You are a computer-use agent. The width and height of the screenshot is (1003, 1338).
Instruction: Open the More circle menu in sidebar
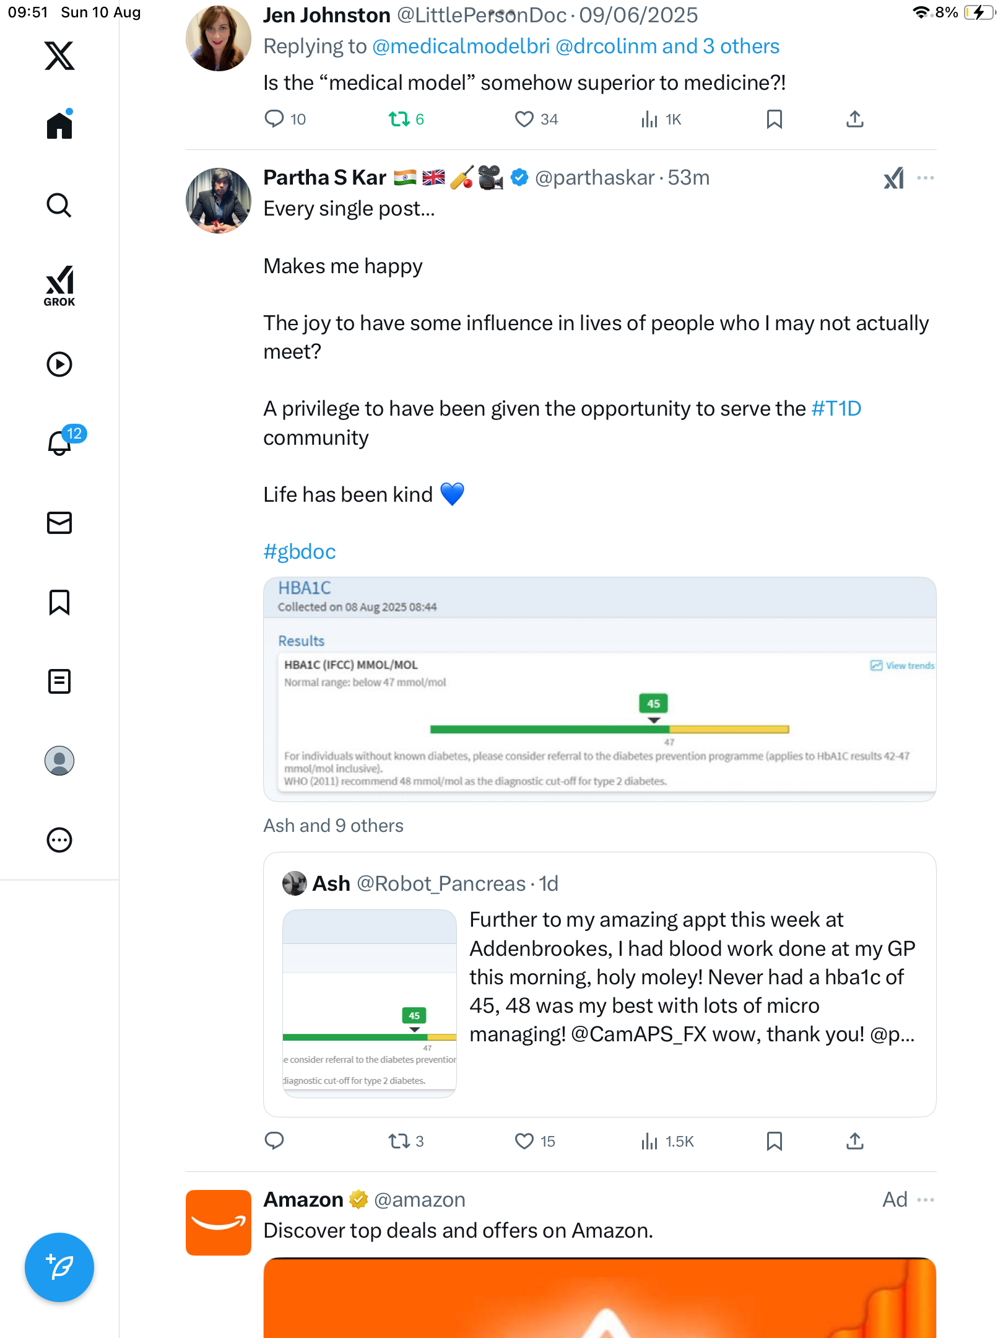(59, 840)
